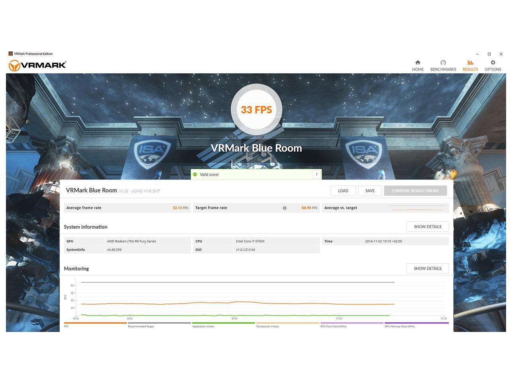Click the bar chart icon above RESULTS

pyautogui.click(x=470, y=63)
